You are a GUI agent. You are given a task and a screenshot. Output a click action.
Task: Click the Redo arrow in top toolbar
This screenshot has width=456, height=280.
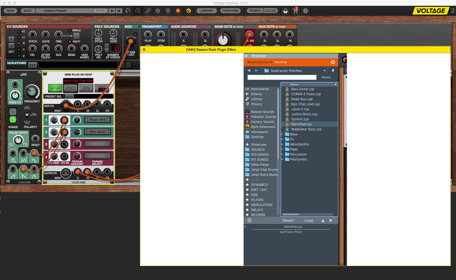pos(138,11)
